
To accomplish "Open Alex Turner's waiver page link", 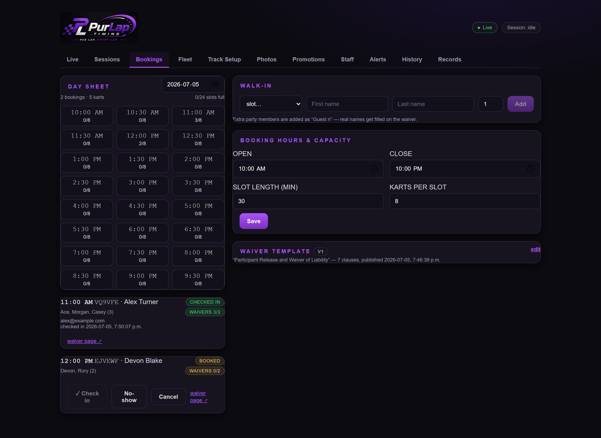I will [x=85, y=341].
